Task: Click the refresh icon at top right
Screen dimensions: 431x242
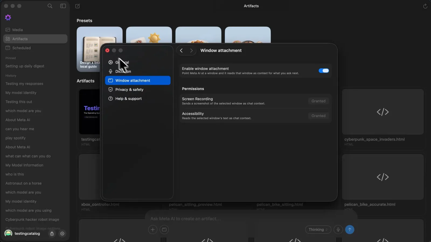Action: click(425, 6)
